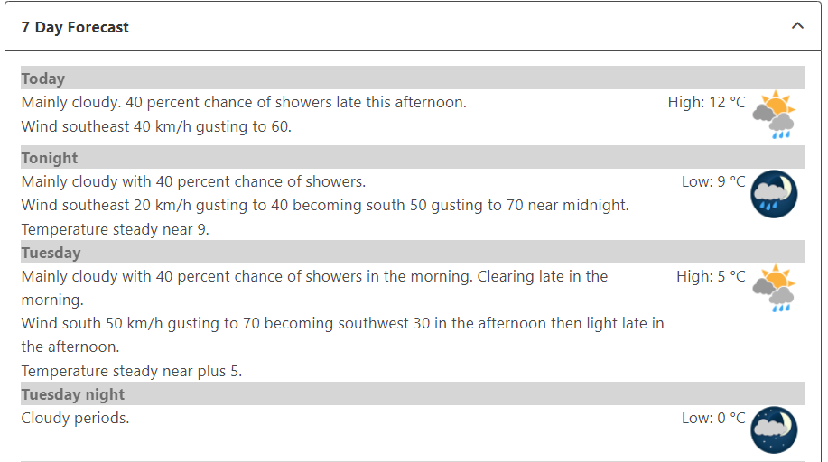828x462 pixels.
Task: Click Today's "Wind southeast 40 km/h" line
Action: coord(156,127)
